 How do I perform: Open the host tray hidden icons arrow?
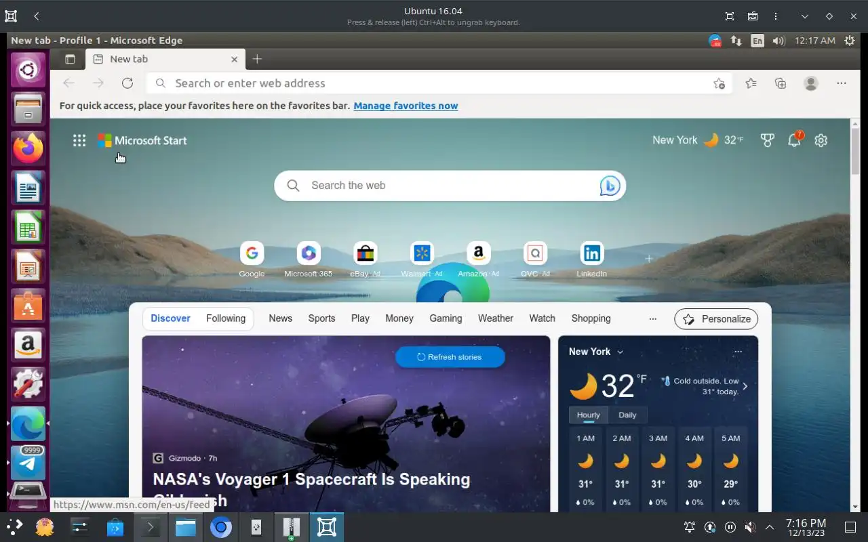[x=770, y=527]
